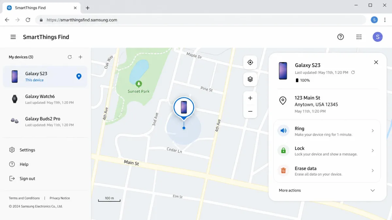
Task: Expand the More actions section
Action: (327, 190)
